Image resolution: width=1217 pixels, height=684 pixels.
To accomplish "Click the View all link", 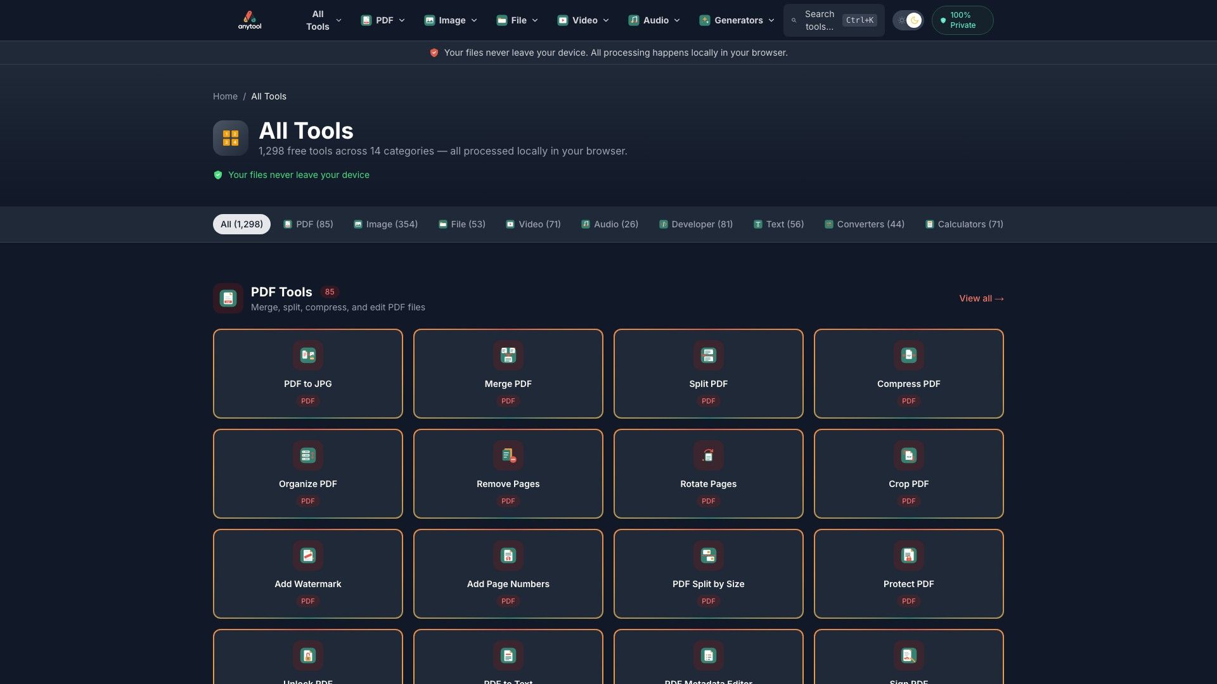I will (981, 298).
